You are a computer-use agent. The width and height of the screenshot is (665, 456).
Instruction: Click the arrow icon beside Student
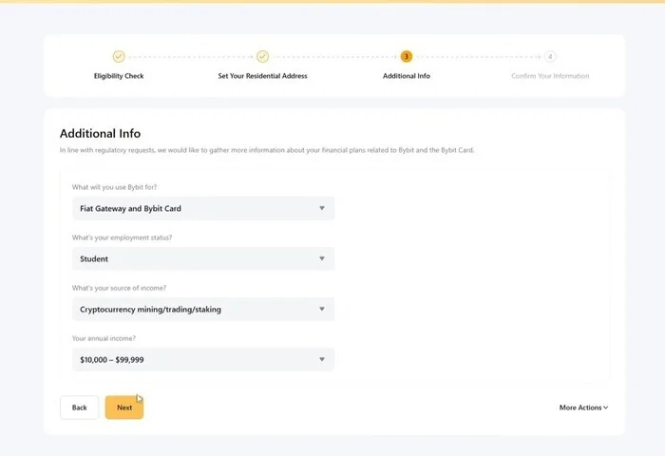pyautogui.click(x=321, y=258)
